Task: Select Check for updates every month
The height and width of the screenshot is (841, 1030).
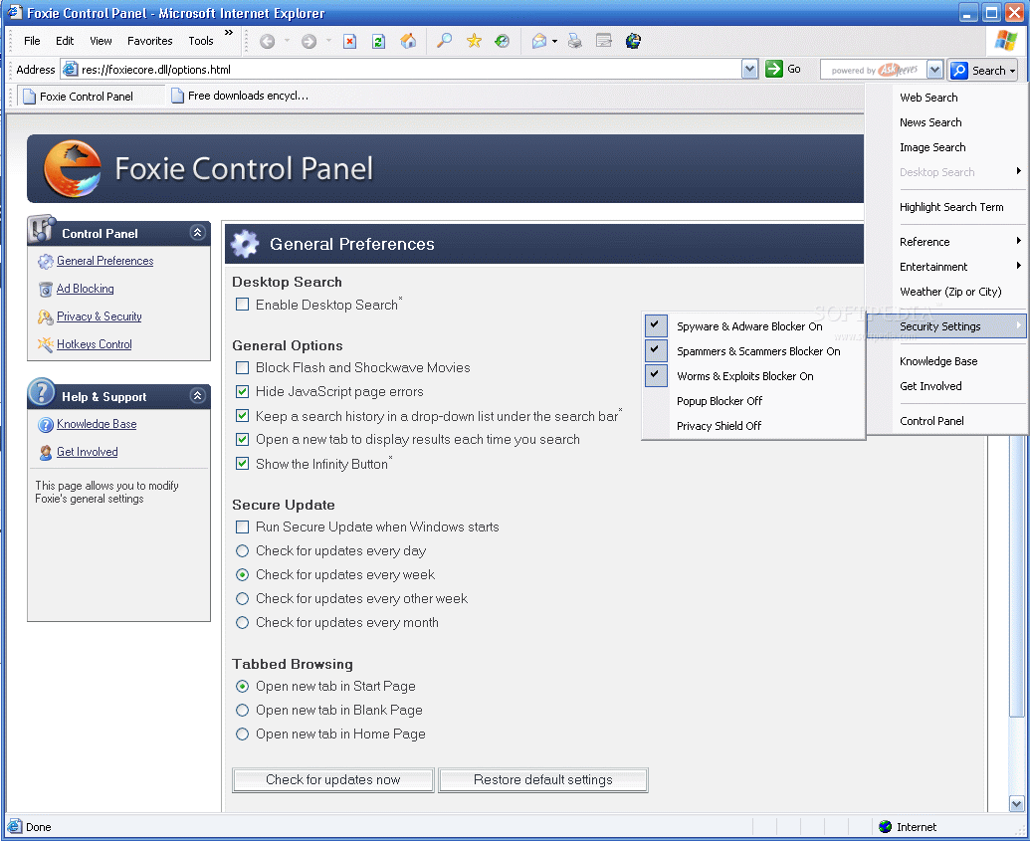Action: click(x=243, y=622)
